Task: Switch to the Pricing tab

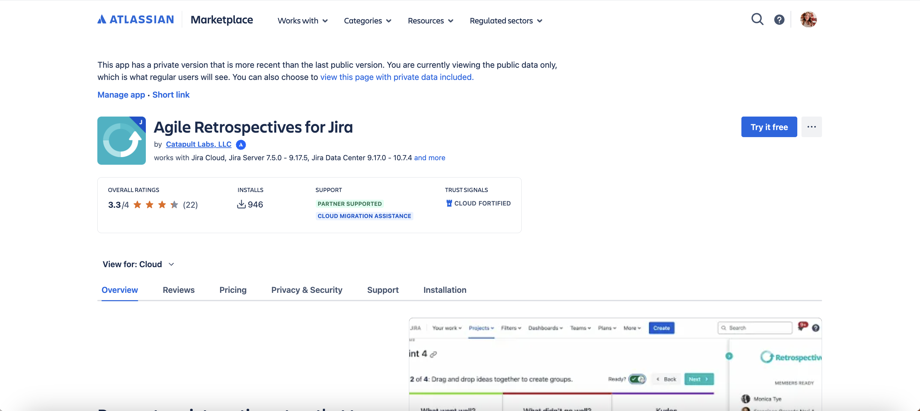Action: coord(233,290)
